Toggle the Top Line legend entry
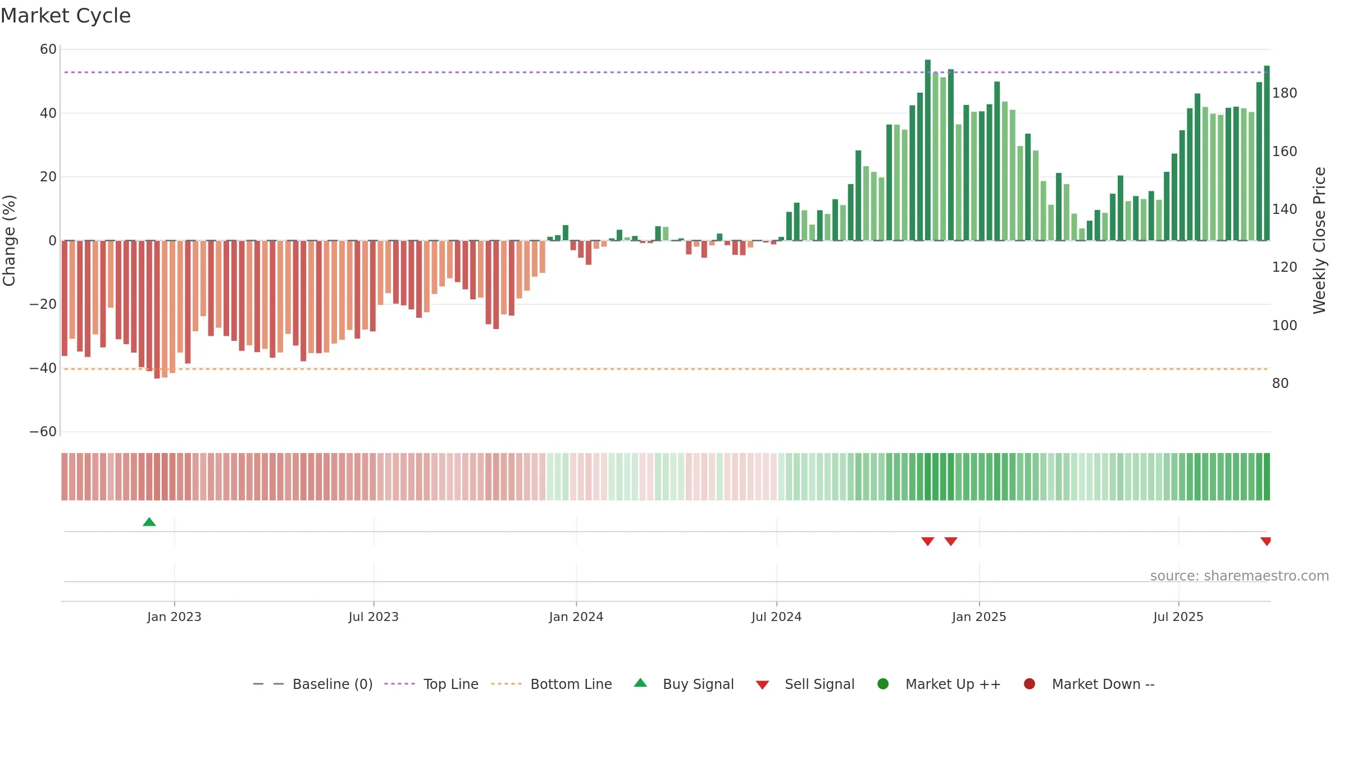The height and width of the screenshot is (758, 1348). coord(431,684)
